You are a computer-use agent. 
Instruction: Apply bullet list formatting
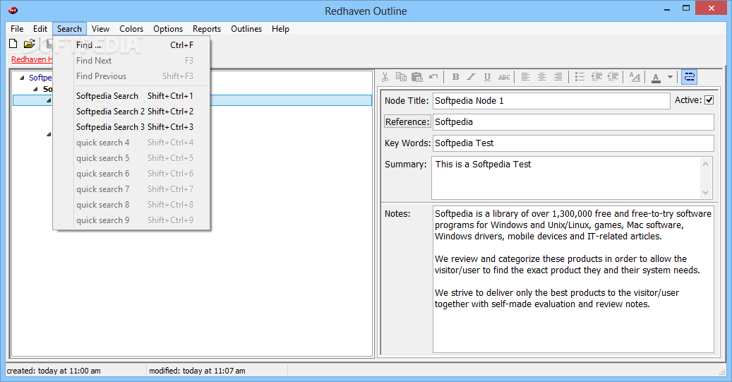580,77
